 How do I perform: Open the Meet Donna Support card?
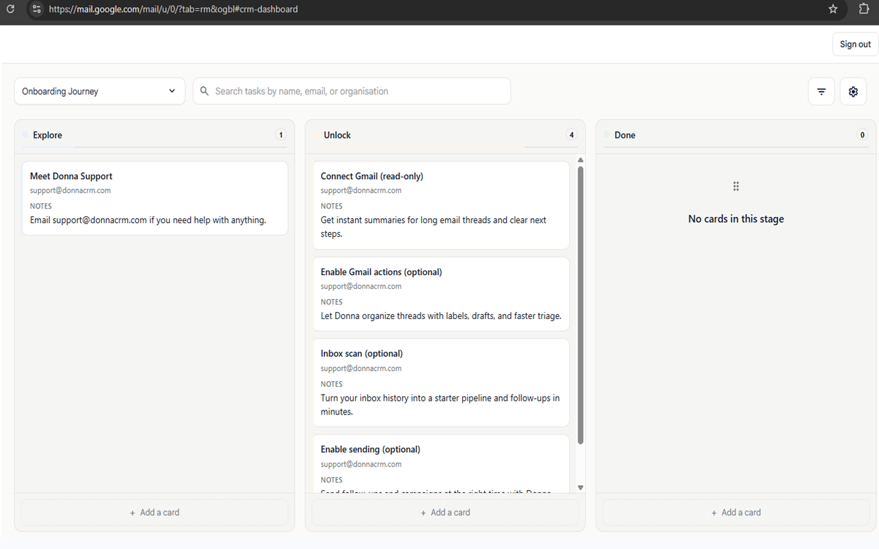[x=155, y=198]
